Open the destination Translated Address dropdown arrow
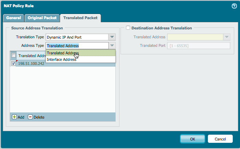Screen dimensions: 240x149 click(227, 37)
